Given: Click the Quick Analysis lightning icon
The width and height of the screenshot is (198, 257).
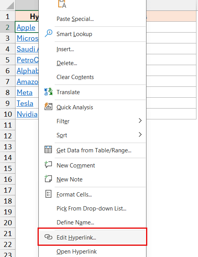Looking at the screenshot, I should click(x=48, y=106).
